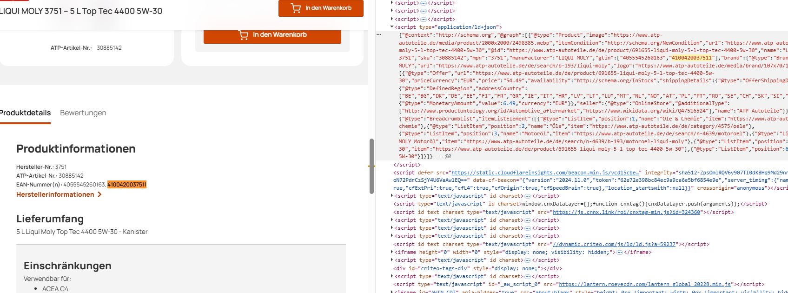Select highlighted gtin 4100420037511 in the JSON code
788x293 pixels.
click(692, 58)
